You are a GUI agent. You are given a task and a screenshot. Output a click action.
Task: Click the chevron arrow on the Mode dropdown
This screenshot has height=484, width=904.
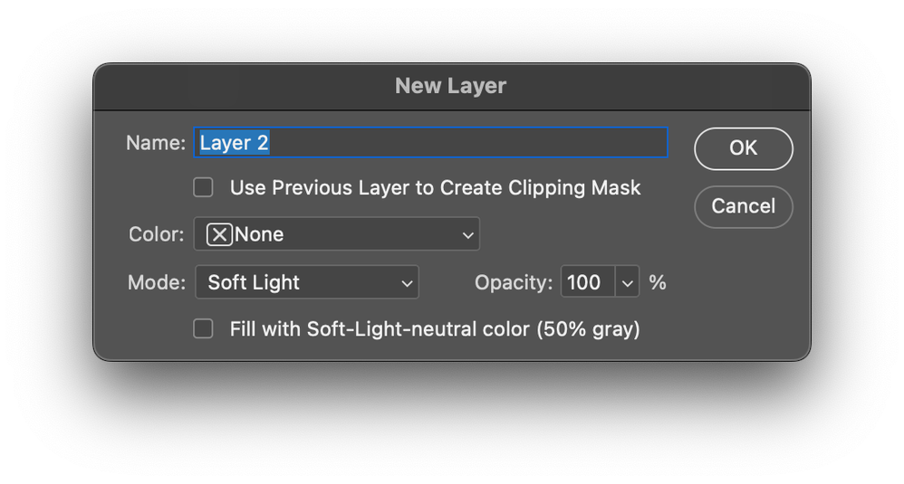[x=407, y=283]
